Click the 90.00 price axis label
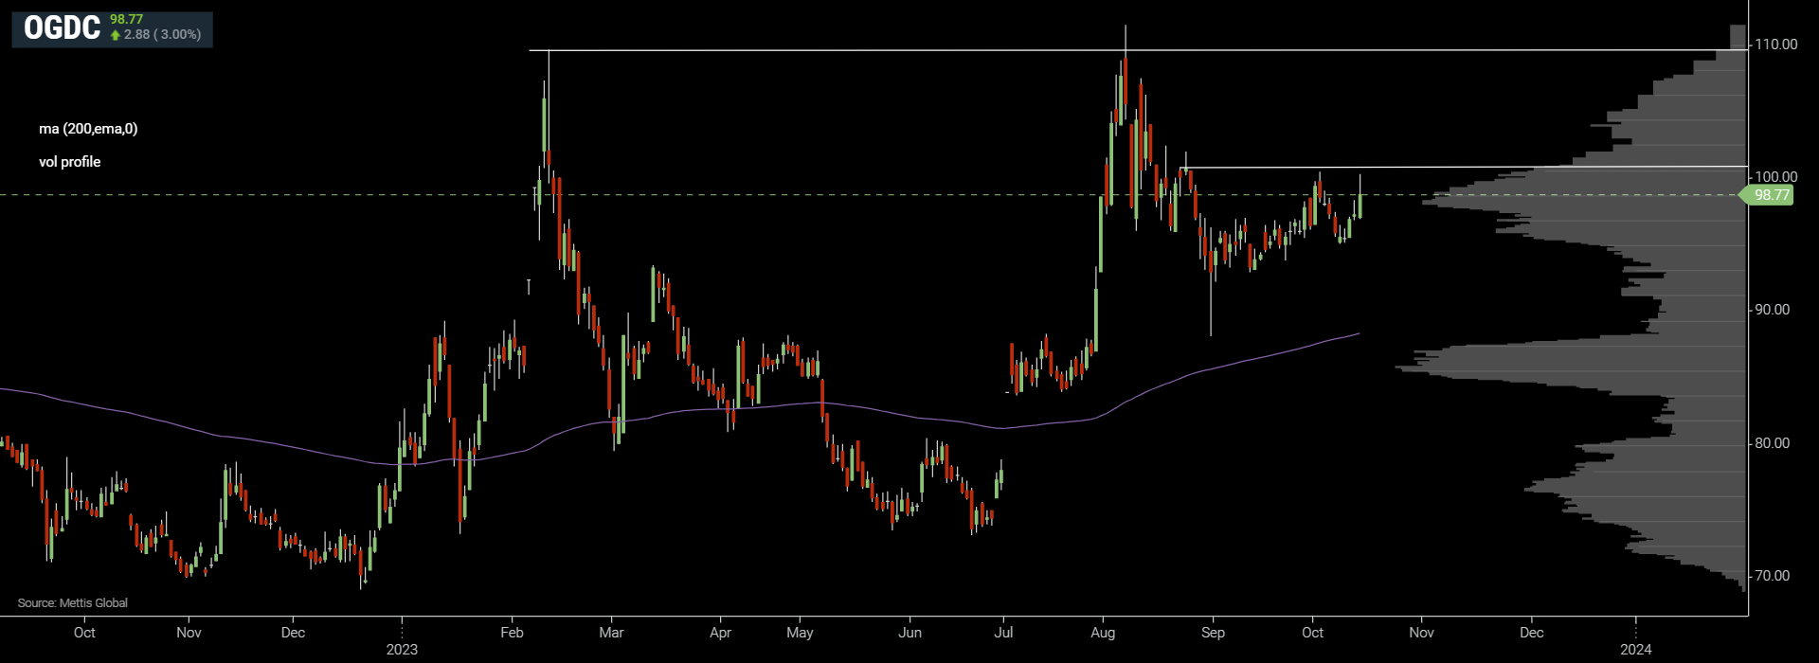 click(1773, 310)
